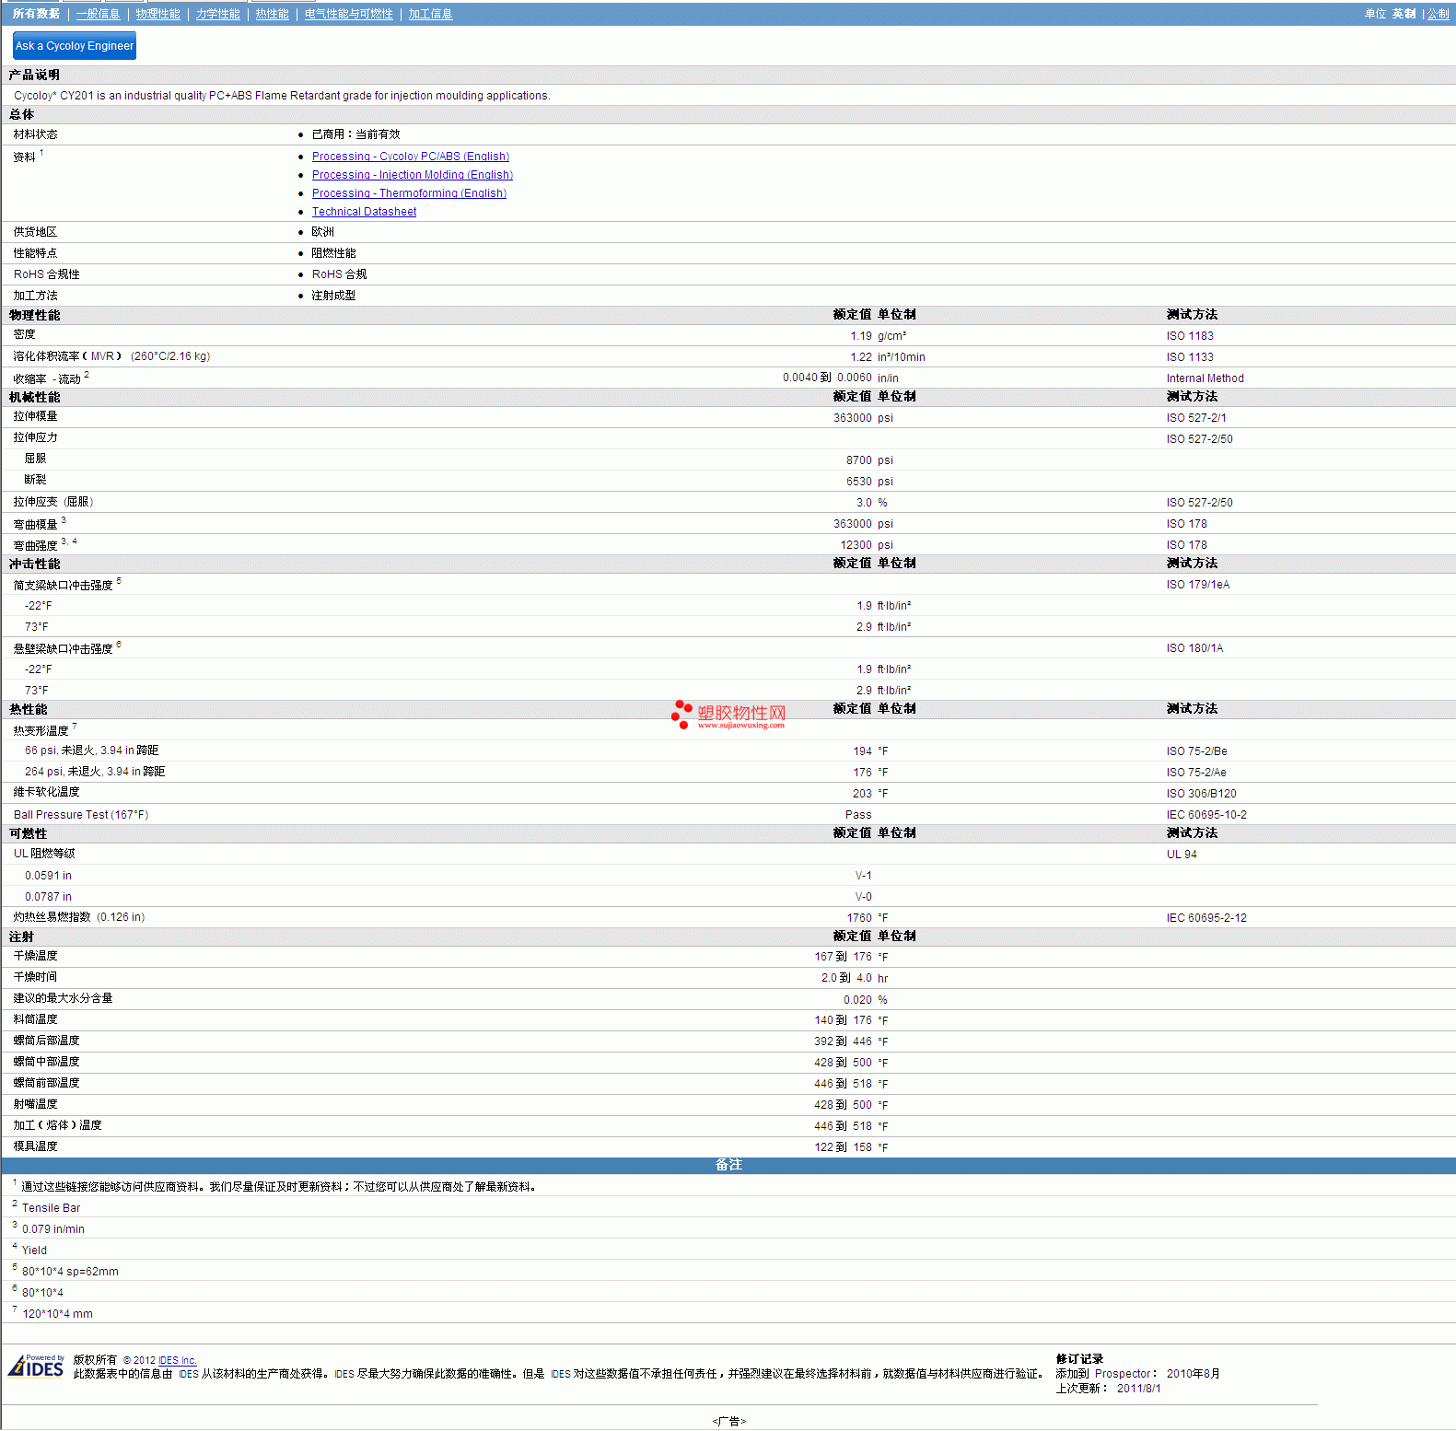Viewport: 1456px width, 1431px height.
Task: Click the 料筒温度 row label
Action: [35, 1019]
